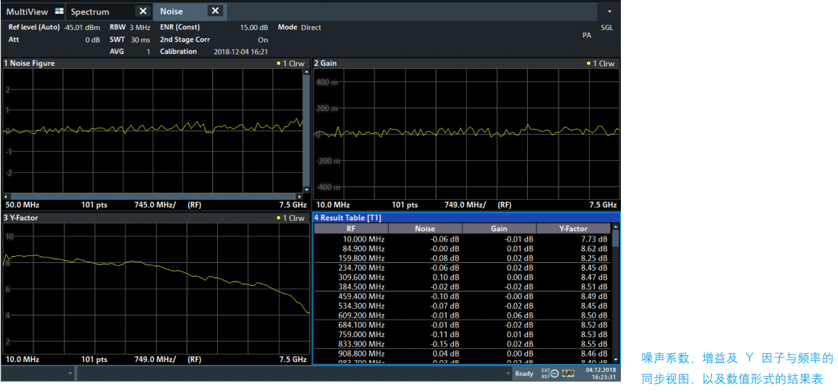Switch to the Spectrum channel tab
Image resolution: width=838 pixels, height=392 pixels.
90,12
